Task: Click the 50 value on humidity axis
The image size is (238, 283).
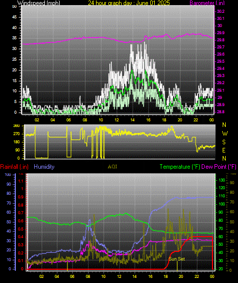Action: click(9, 222)
